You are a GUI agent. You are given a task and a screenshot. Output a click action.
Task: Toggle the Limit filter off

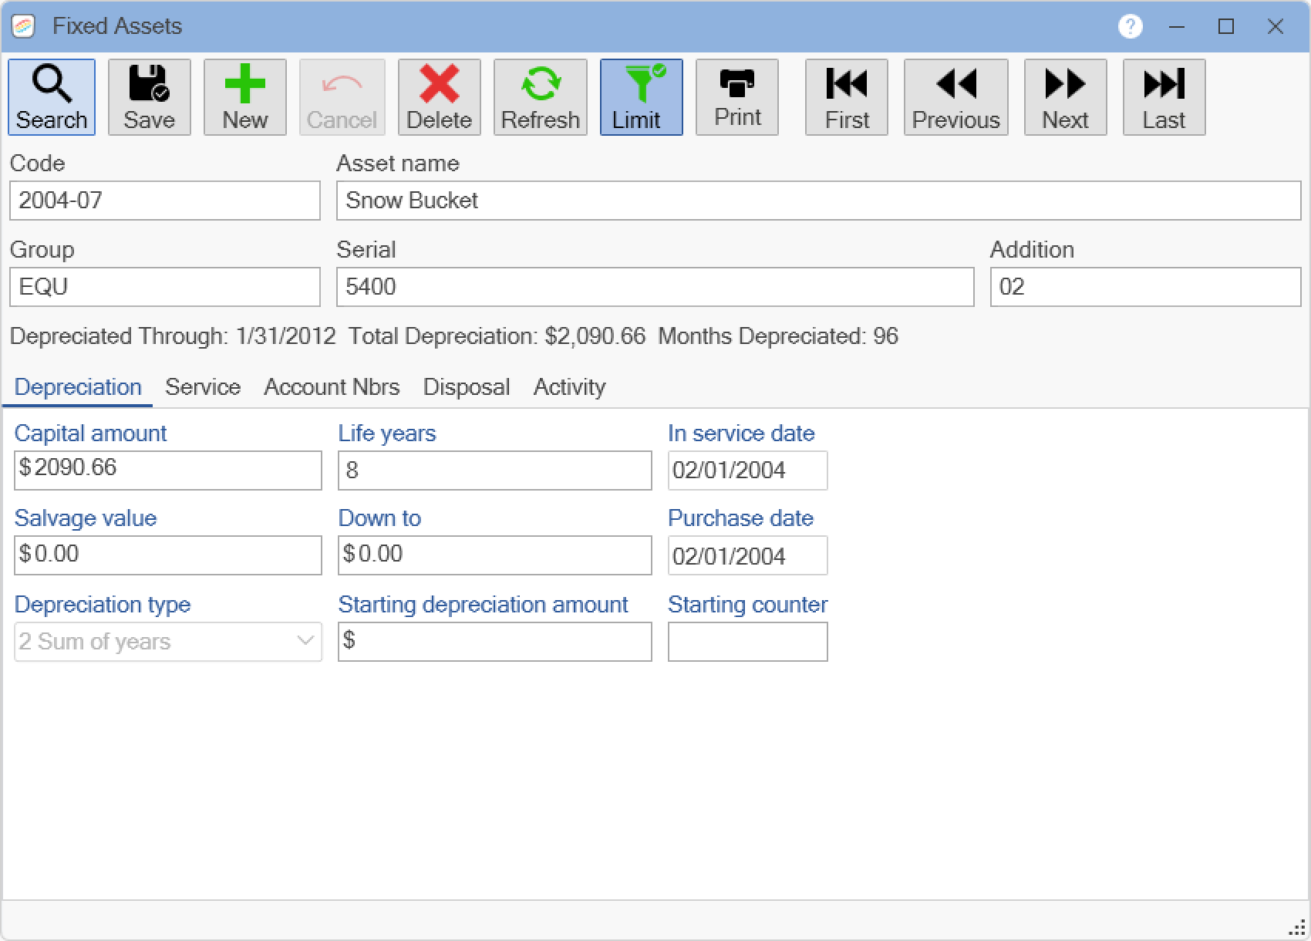[641, 96]
